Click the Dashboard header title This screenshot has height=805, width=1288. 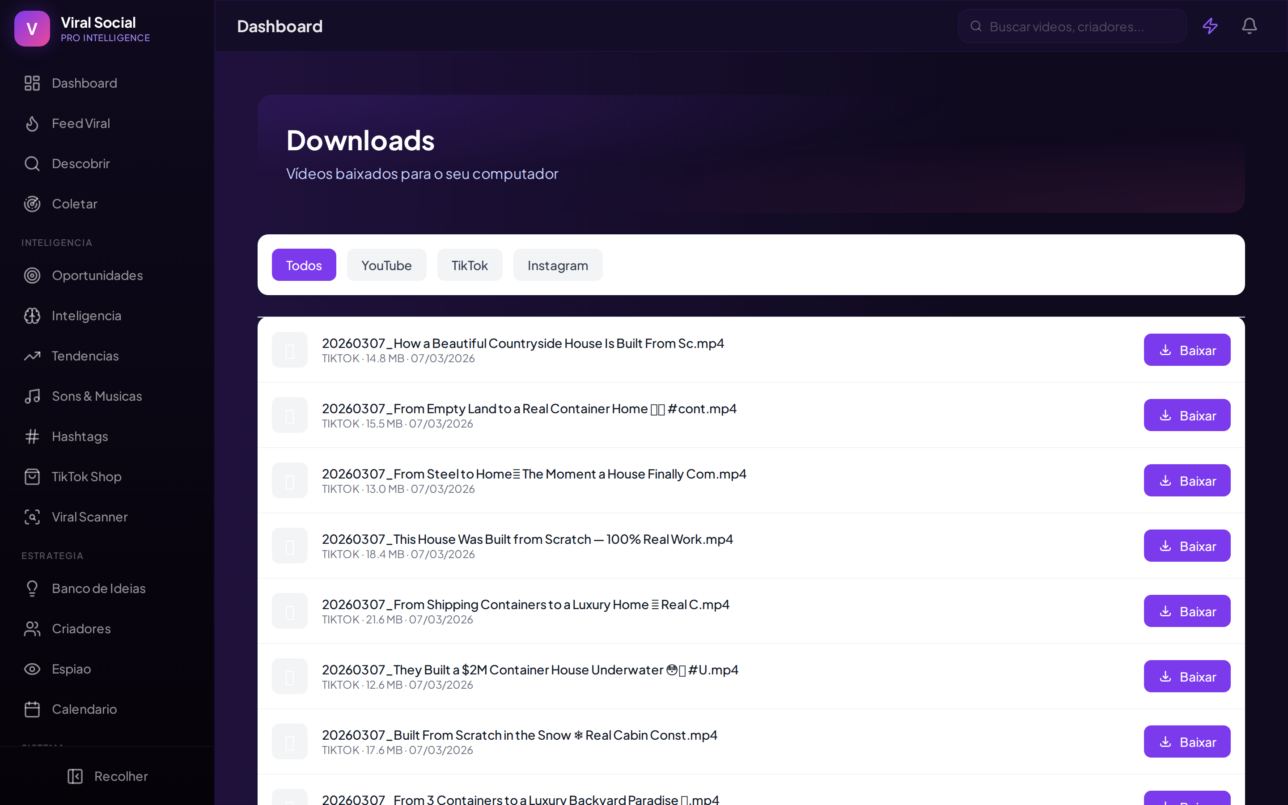point(280,26)
